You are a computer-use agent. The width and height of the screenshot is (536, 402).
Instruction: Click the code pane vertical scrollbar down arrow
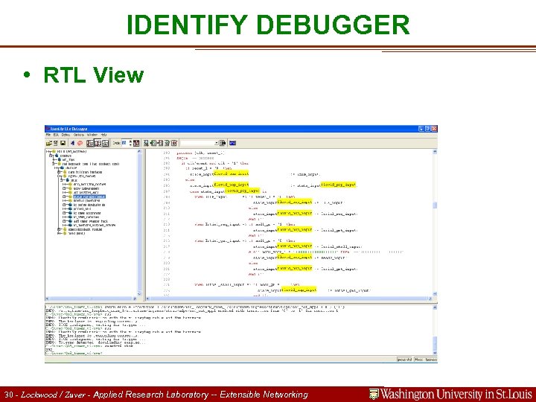coord(435,294)
